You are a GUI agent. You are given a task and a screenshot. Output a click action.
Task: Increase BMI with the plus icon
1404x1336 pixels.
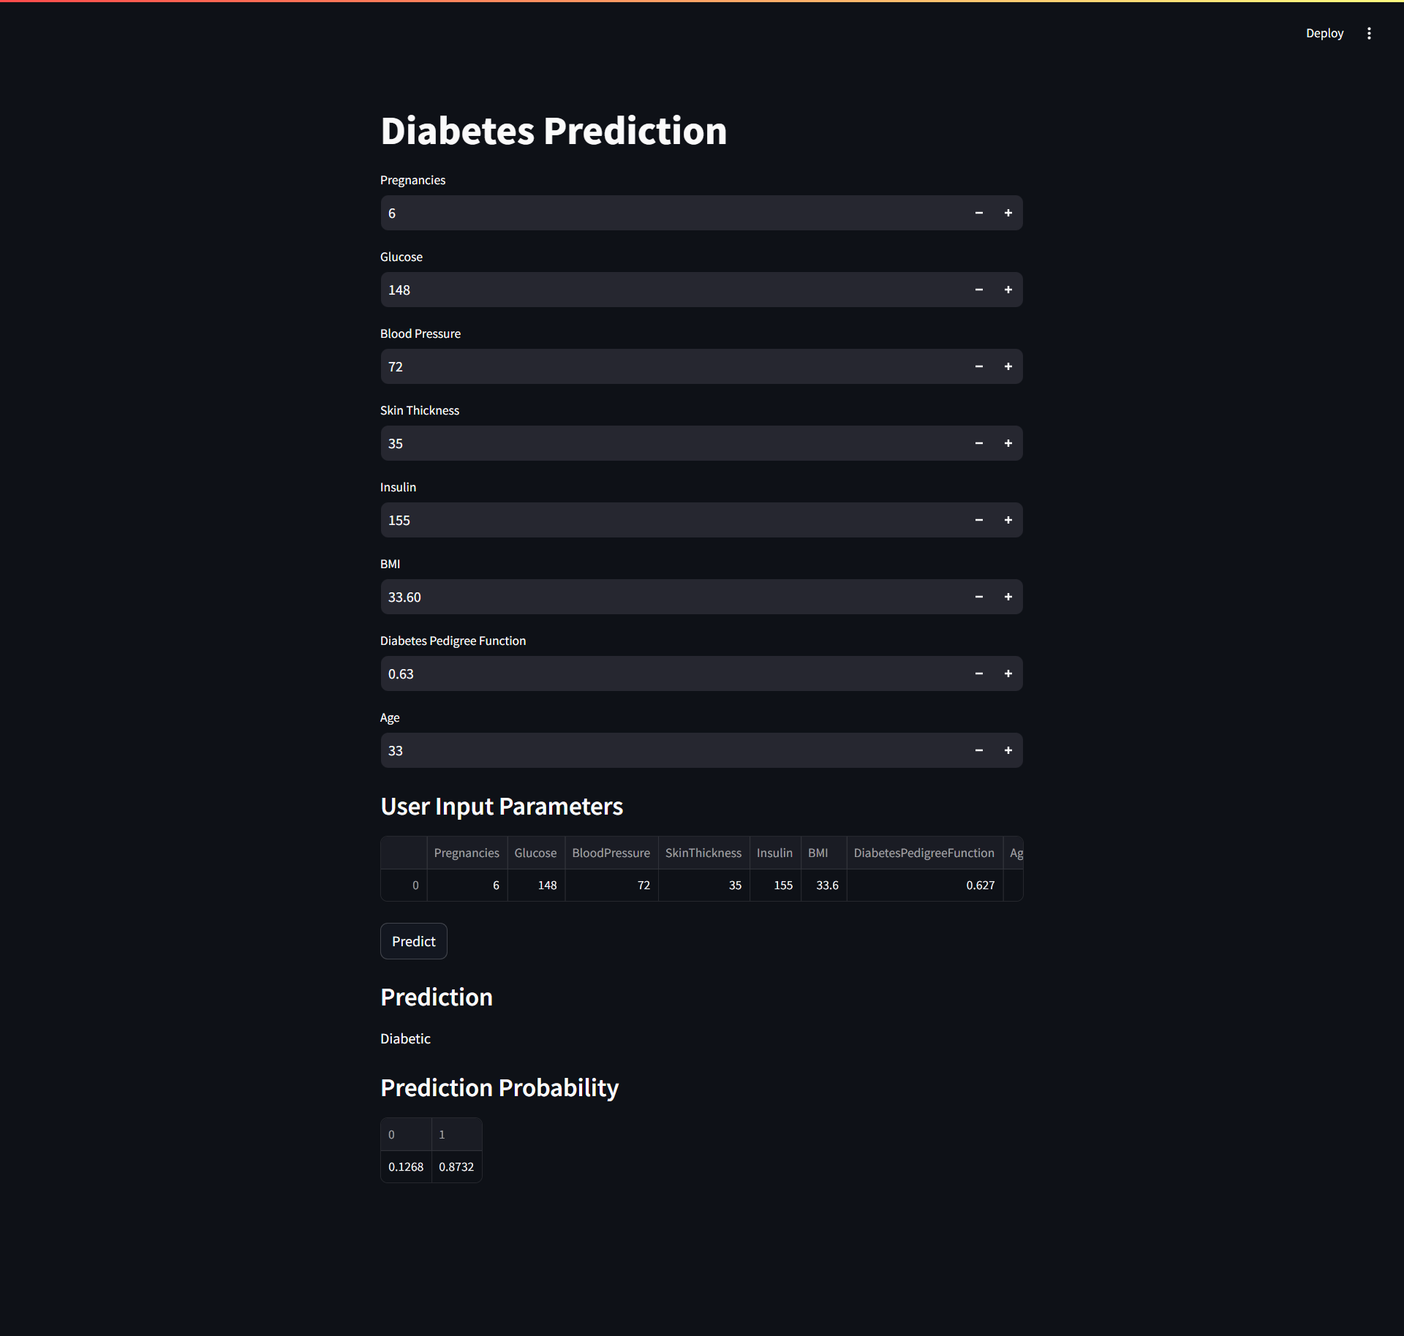1008,597
